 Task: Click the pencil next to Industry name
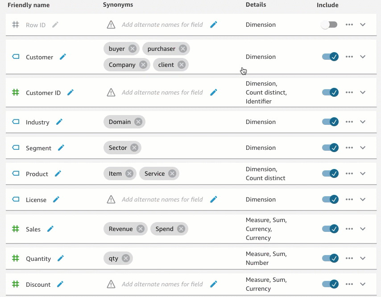(x=59, y=122)
